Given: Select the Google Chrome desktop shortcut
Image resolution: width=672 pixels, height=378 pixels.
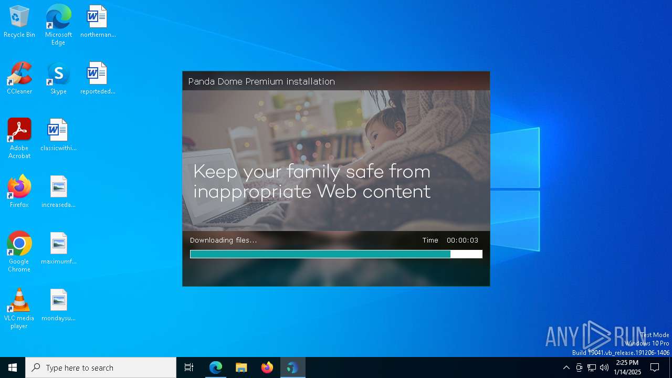Looking at the screenshot, I should point(19,252).
